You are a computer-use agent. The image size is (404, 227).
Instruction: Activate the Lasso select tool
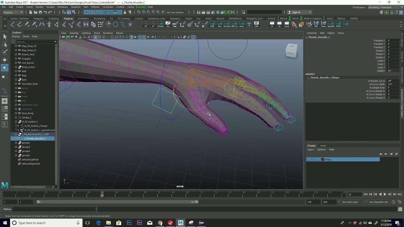(4, 45)
